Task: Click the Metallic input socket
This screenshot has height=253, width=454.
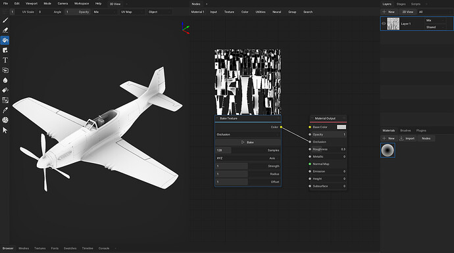Action: point(310,156)
